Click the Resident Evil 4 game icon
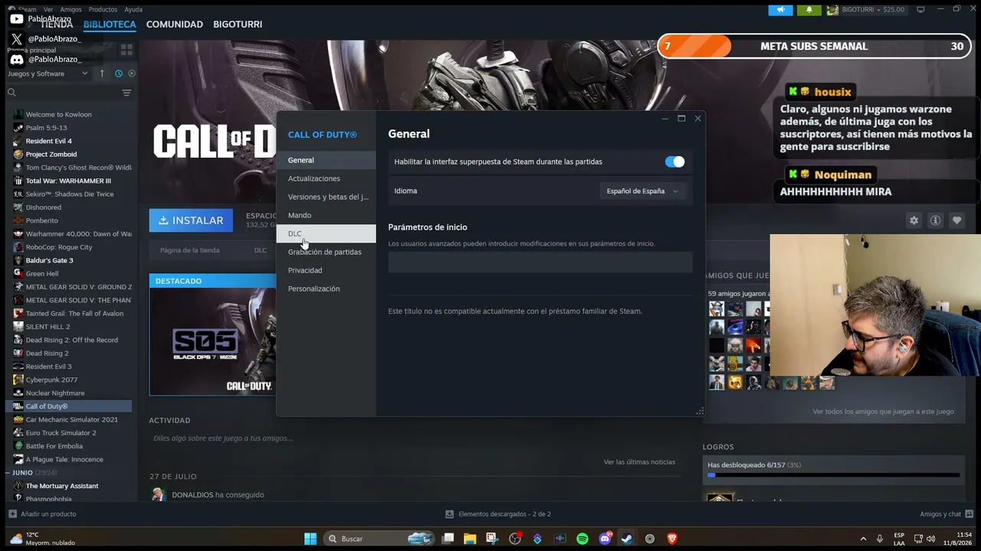The image size is (981, 551). (18, 141)
